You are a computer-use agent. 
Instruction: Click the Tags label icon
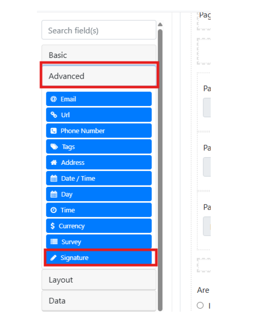click(x=54, y=146)
